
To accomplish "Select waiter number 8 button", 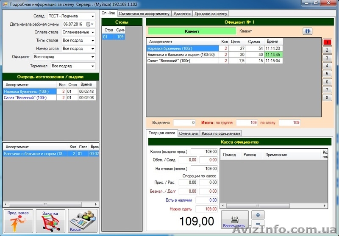I will [x=327, y=97].
